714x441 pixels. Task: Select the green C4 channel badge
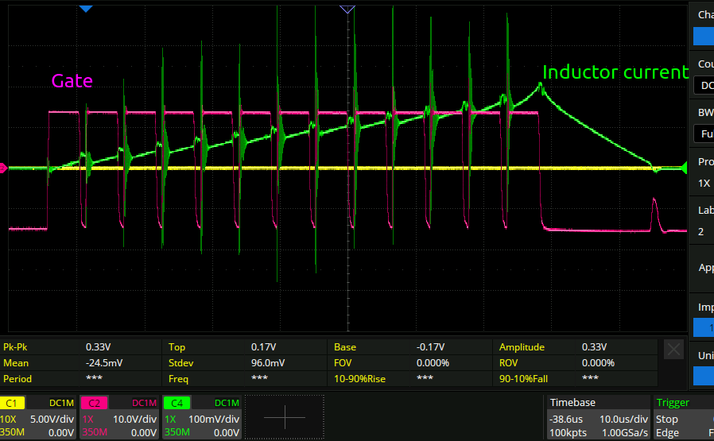(x=175, y=403)
